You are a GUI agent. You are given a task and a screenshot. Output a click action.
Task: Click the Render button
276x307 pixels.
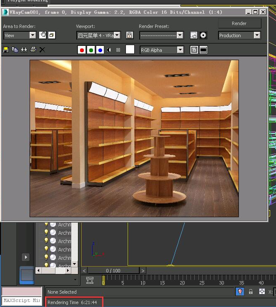[239, 23]
